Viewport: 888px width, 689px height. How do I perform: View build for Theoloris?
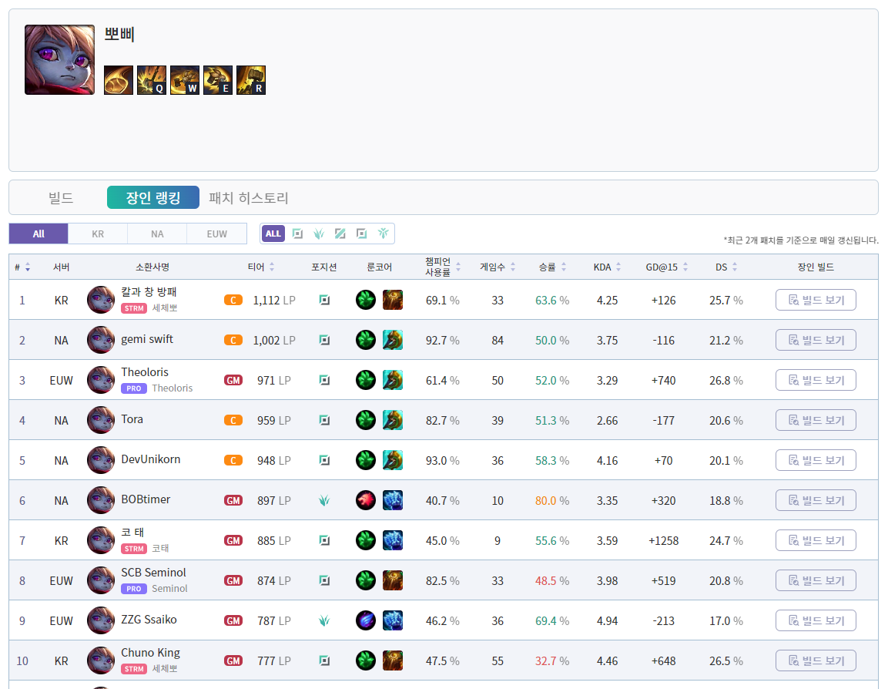(x=816, y=380)
